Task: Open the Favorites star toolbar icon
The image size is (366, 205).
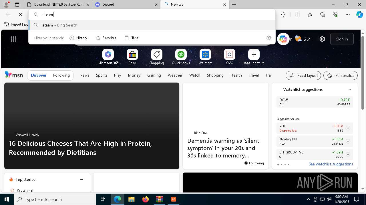Action: tap(310, 15)
